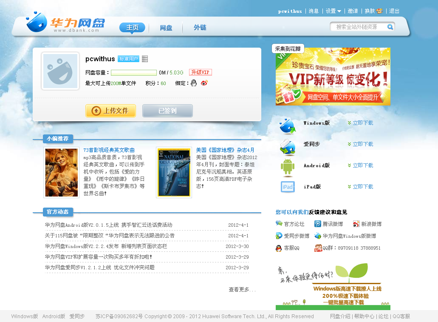Click 退出 to log out
This screenshot has width=438, height=322.
[x=394, y=11]
